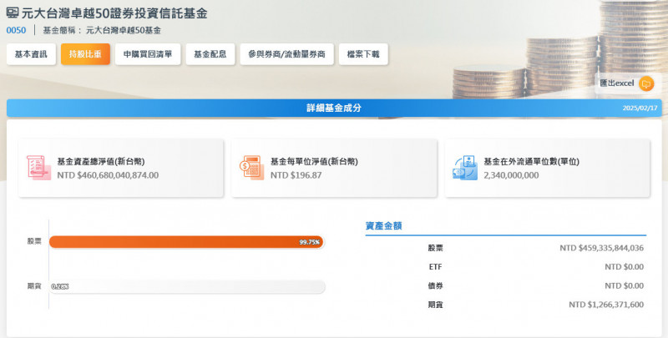Open the 檔案下載 tab
Screen dimensions: 668x338
click(363, 54)
